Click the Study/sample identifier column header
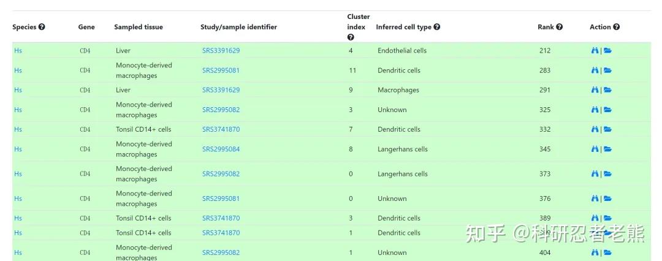 238,27
